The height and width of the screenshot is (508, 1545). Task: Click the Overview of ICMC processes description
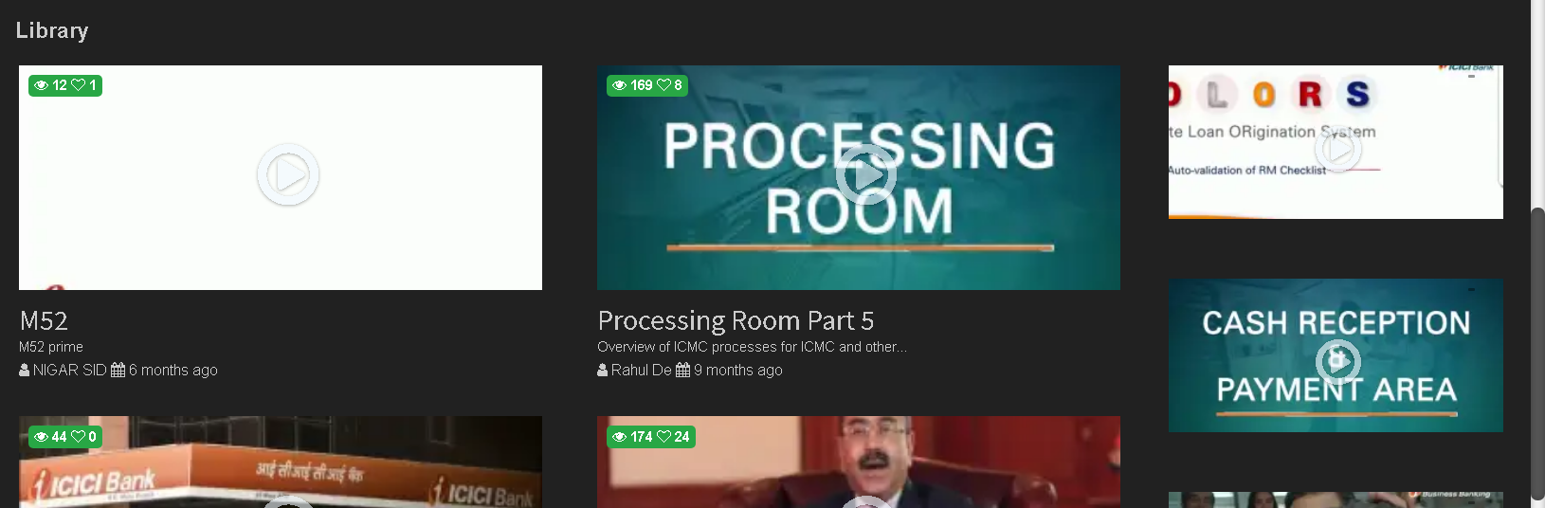pyautogui.click(x=752, y=347)
